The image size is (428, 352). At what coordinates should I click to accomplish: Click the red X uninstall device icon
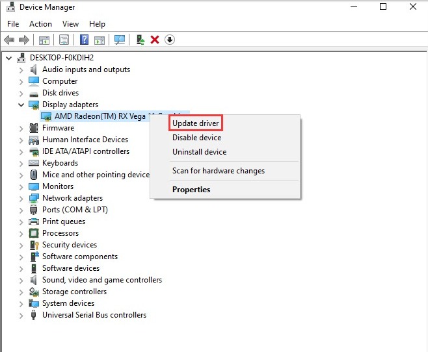point(155,40)
